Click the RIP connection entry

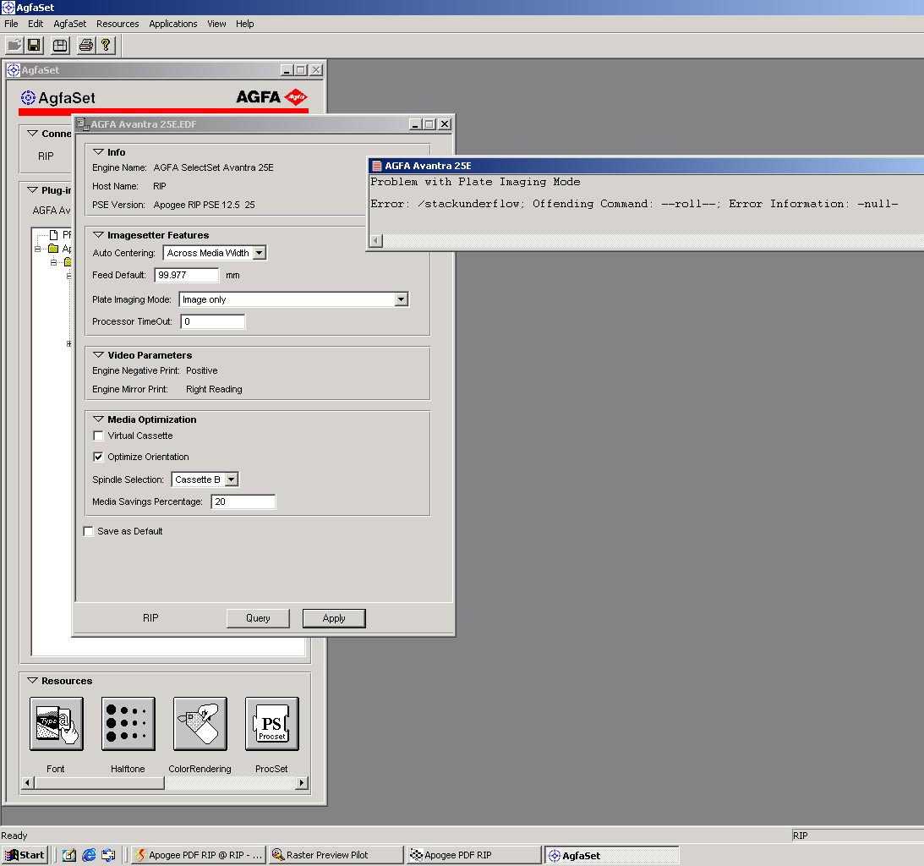tap(46, 156)
